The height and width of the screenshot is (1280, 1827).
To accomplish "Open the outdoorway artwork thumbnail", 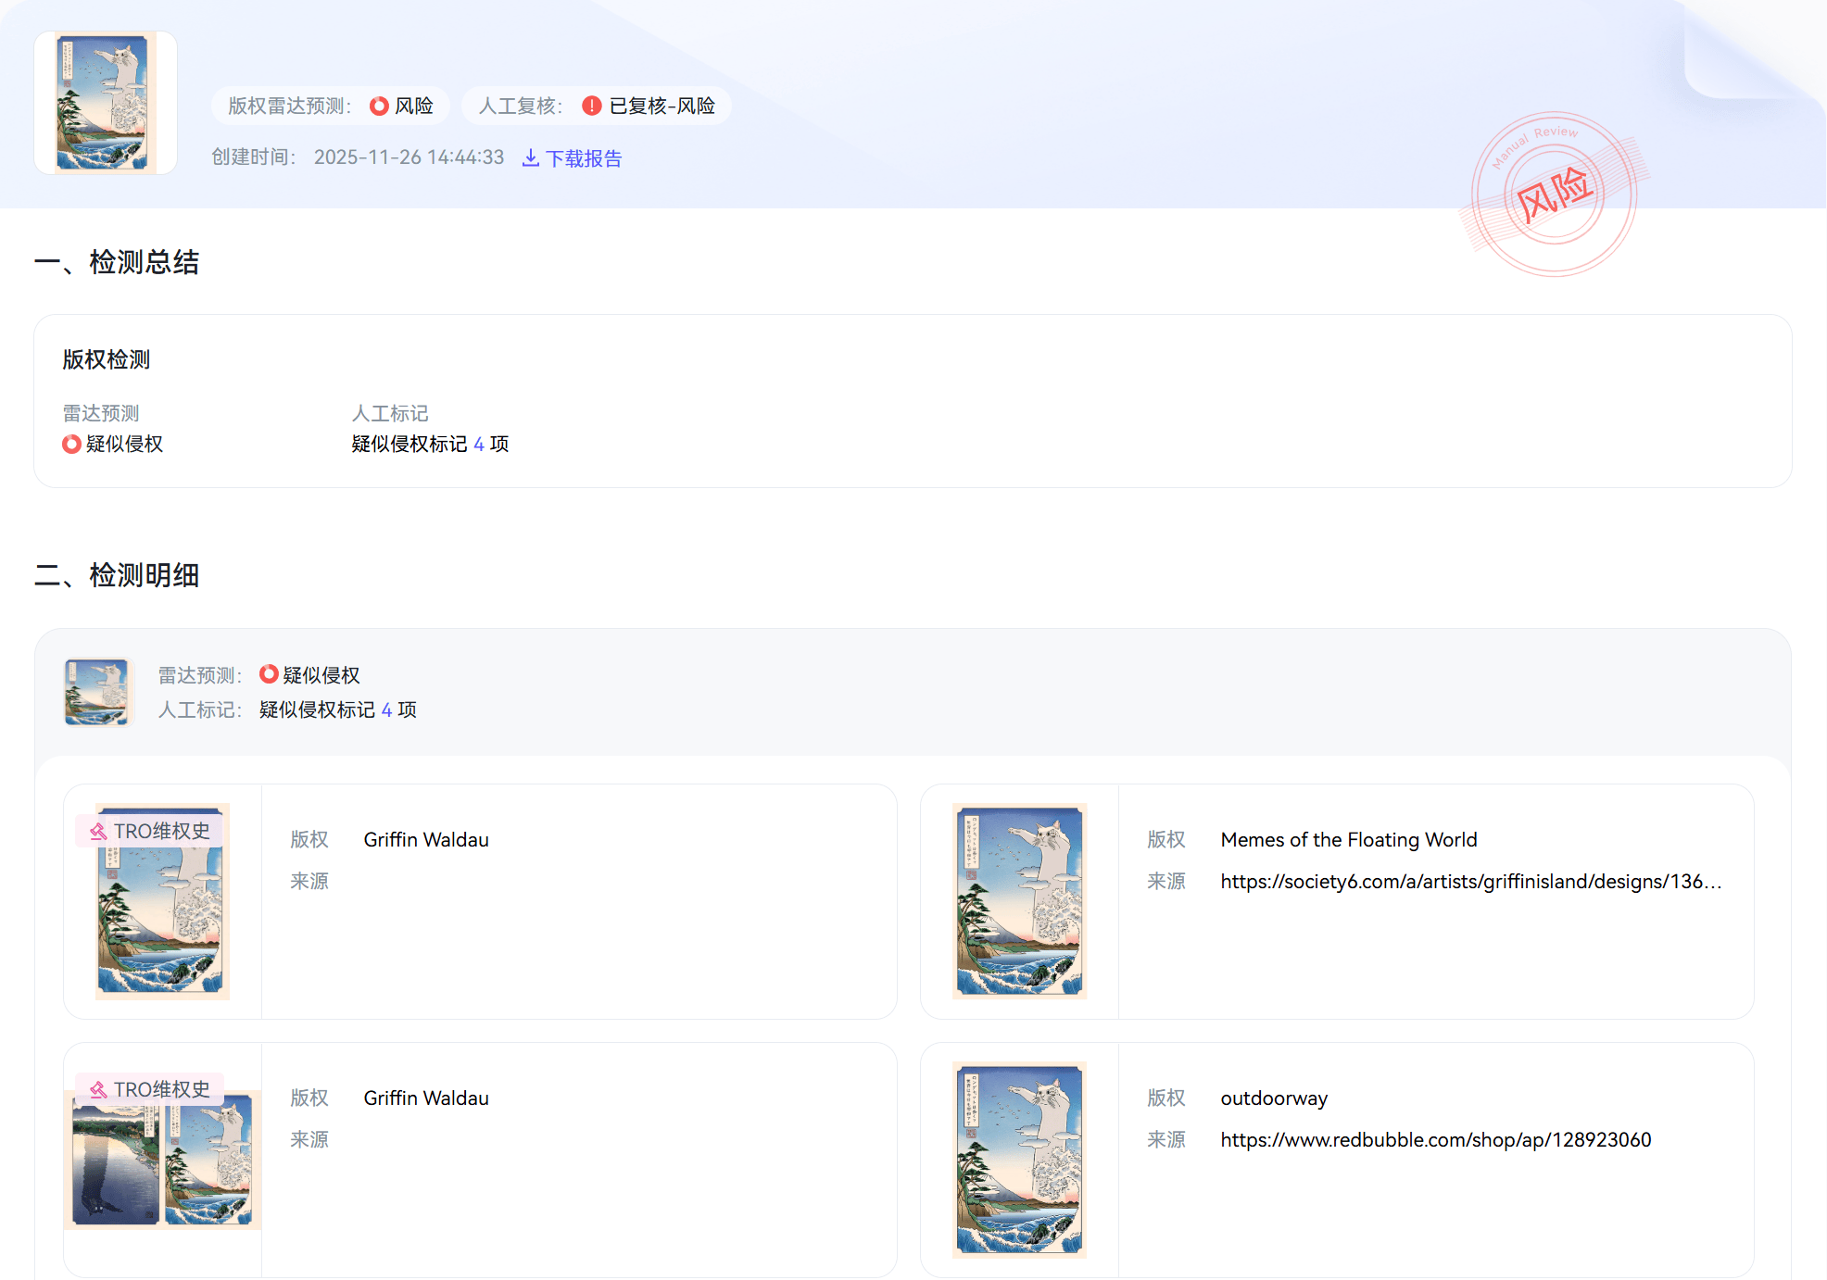I will [1019, 1160].
